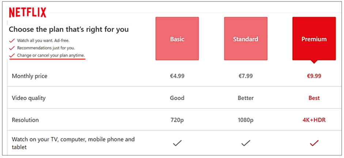This screenshot has width=344, height=158.
Task: Click the Netflix logo
Action: click(27, 12)
